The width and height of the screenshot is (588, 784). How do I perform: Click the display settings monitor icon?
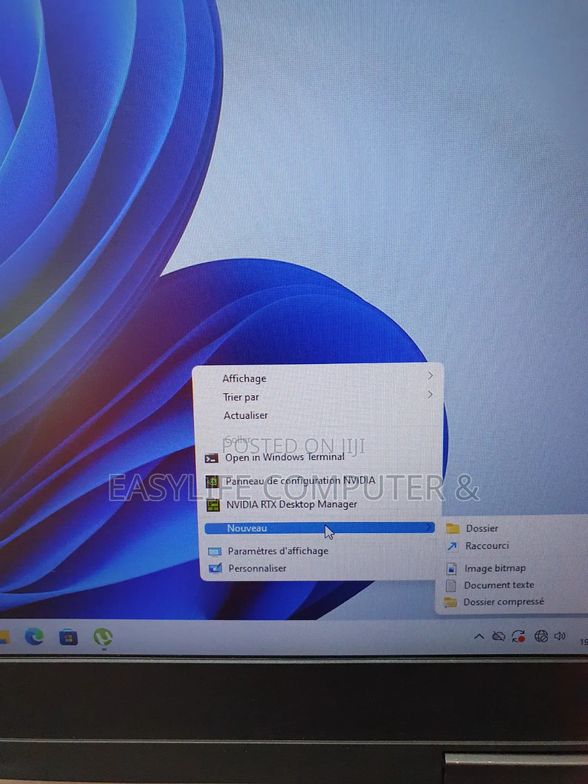(x=215, y=552)
